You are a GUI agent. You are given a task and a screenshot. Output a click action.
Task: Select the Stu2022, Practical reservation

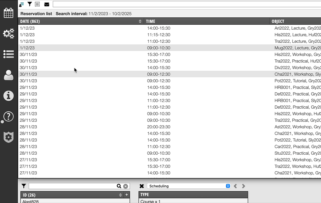(x=298, y=153)
